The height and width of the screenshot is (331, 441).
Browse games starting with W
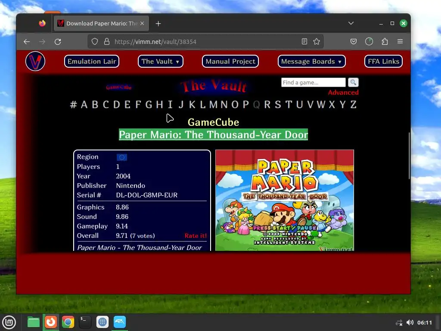pos(321,105)
